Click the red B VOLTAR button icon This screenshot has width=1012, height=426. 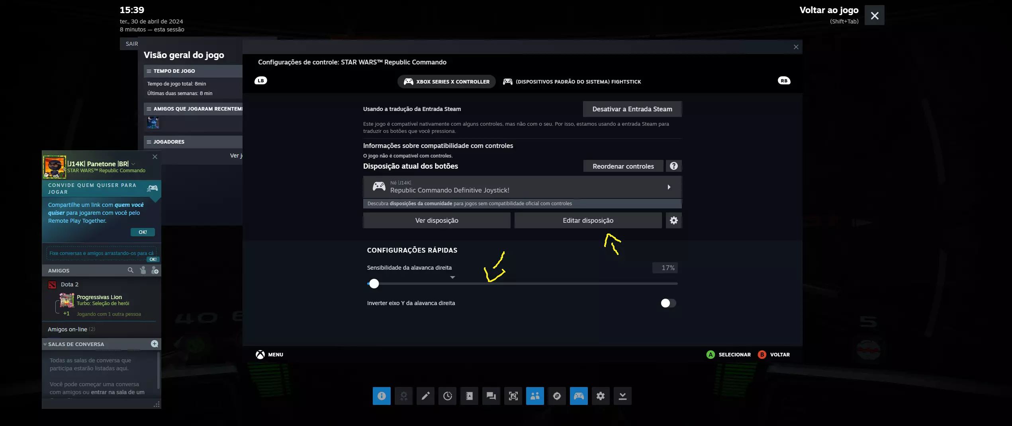pos(762,354)
